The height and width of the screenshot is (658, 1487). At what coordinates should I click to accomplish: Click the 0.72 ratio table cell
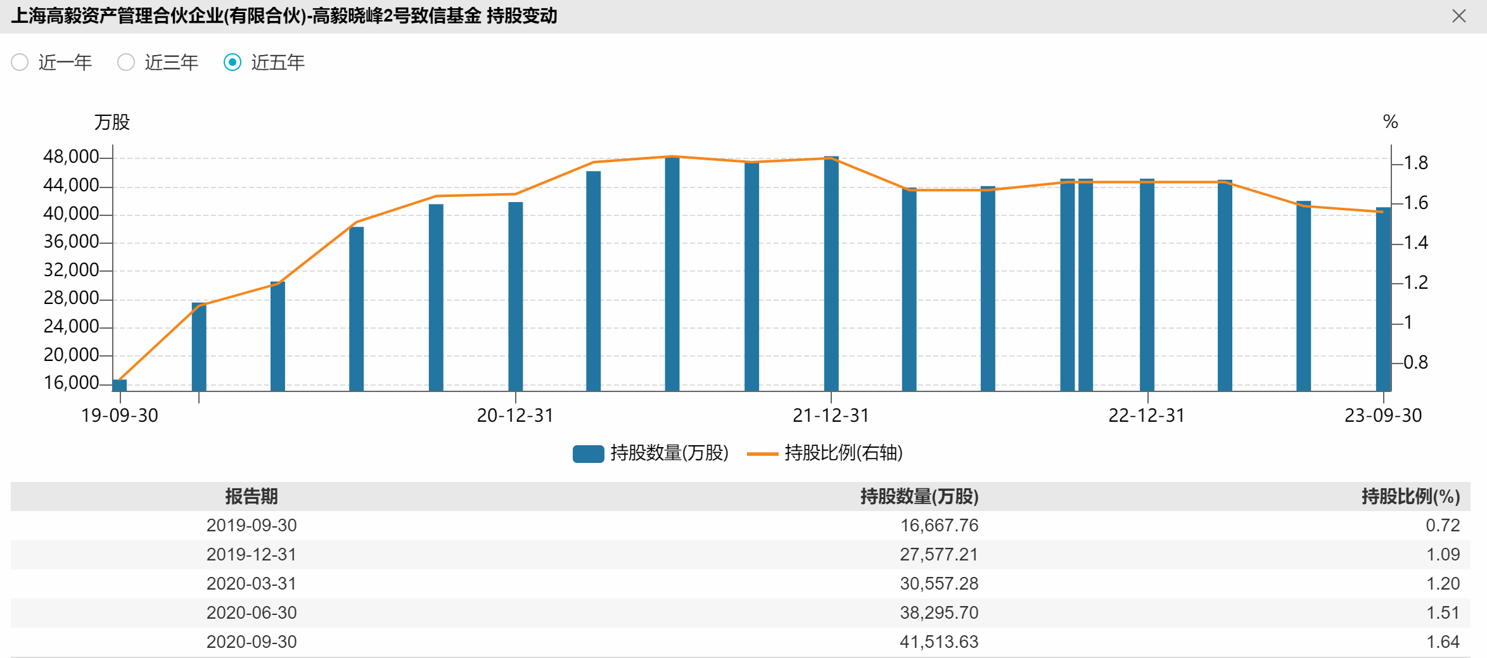(x=1443, y=526)
